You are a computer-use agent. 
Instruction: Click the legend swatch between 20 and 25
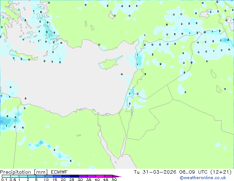(x=66, y=176)
